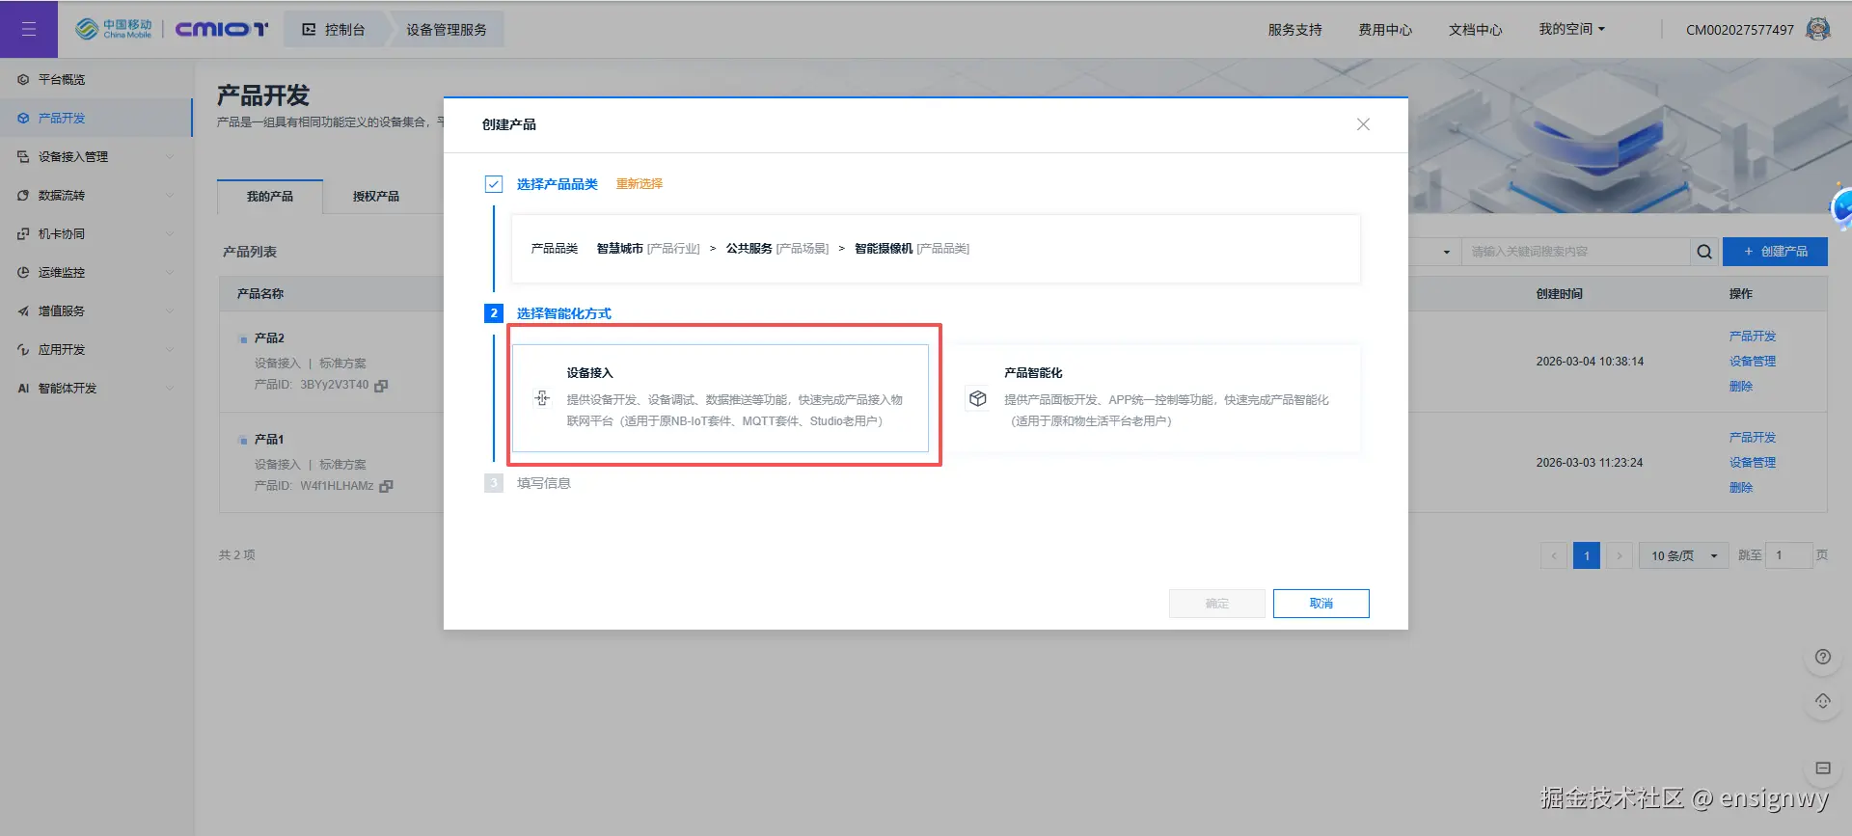The image size is (1852, 836).
Task: Click the 应用开发 sidebar icon
Action: 23,349
